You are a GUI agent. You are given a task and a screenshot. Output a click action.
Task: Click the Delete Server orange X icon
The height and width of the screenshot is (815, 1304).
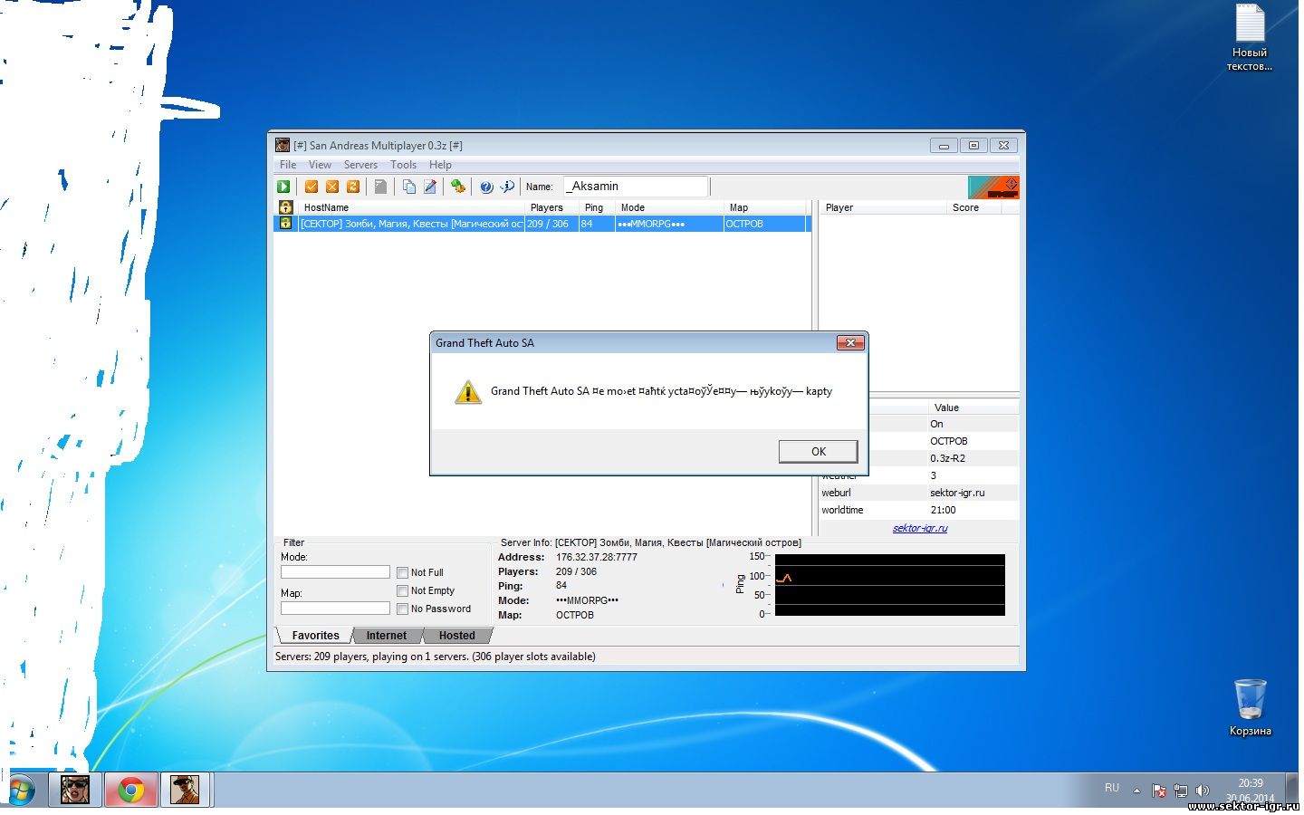332,187
